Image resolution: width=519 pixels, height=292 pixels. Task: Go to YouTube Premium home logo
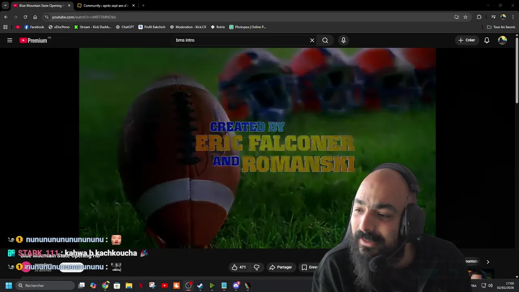[33, 40]
